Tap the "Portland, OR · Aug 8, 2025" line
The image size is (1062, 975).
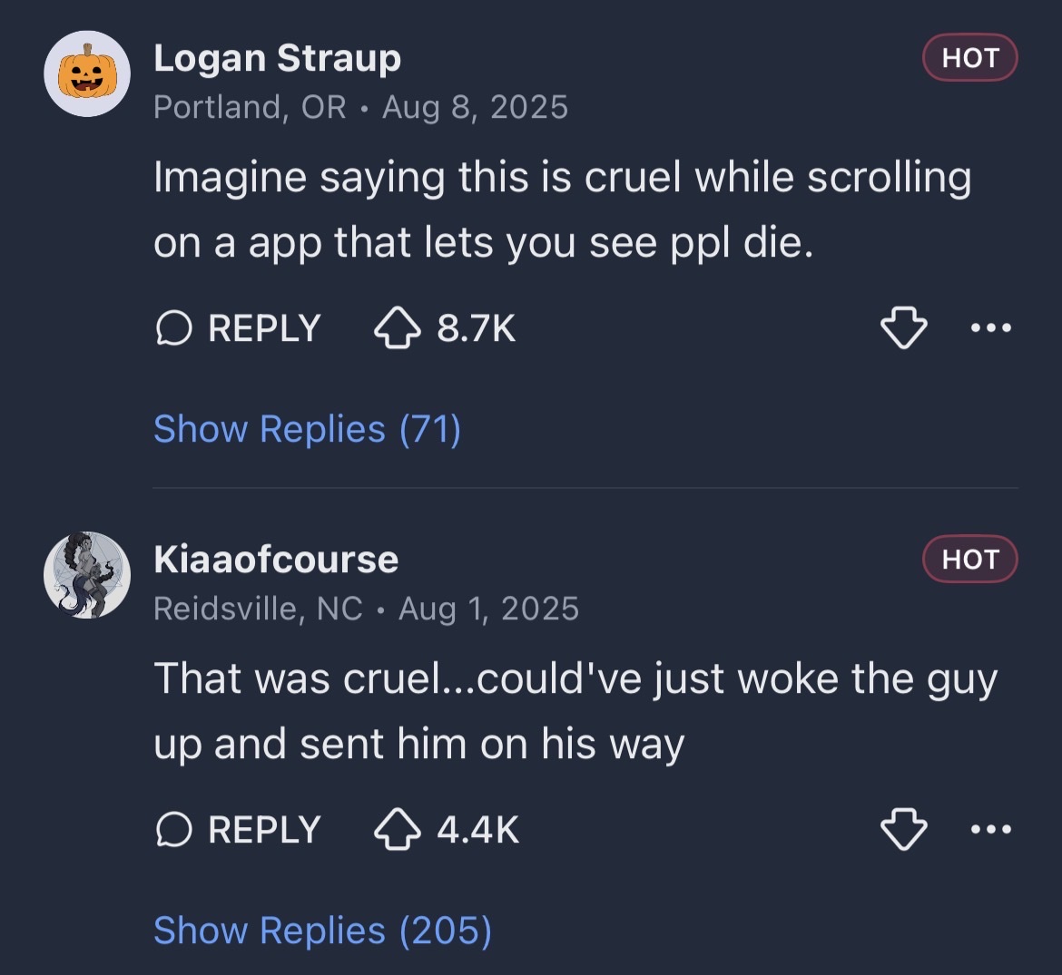[360, 107]
